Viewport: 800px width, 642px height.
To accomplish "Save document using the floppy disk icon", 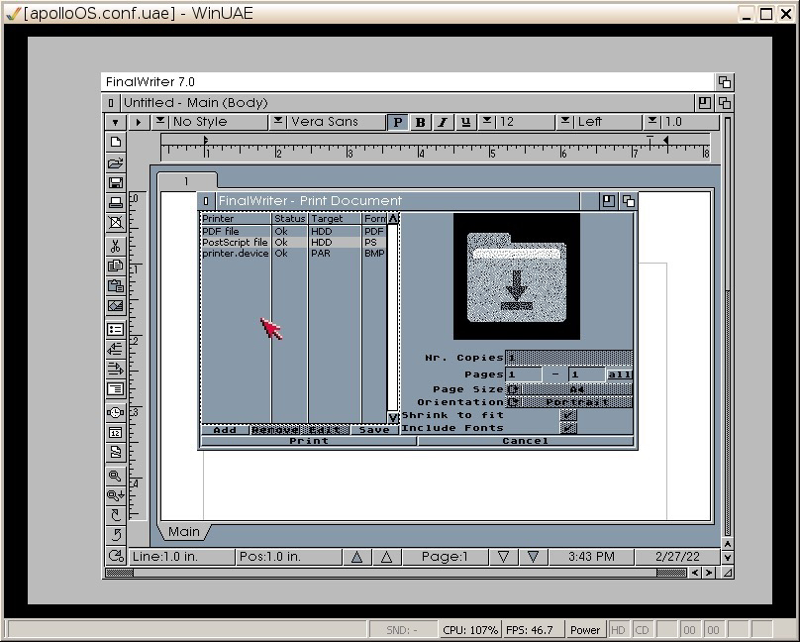I will click(x=116, y=182).
